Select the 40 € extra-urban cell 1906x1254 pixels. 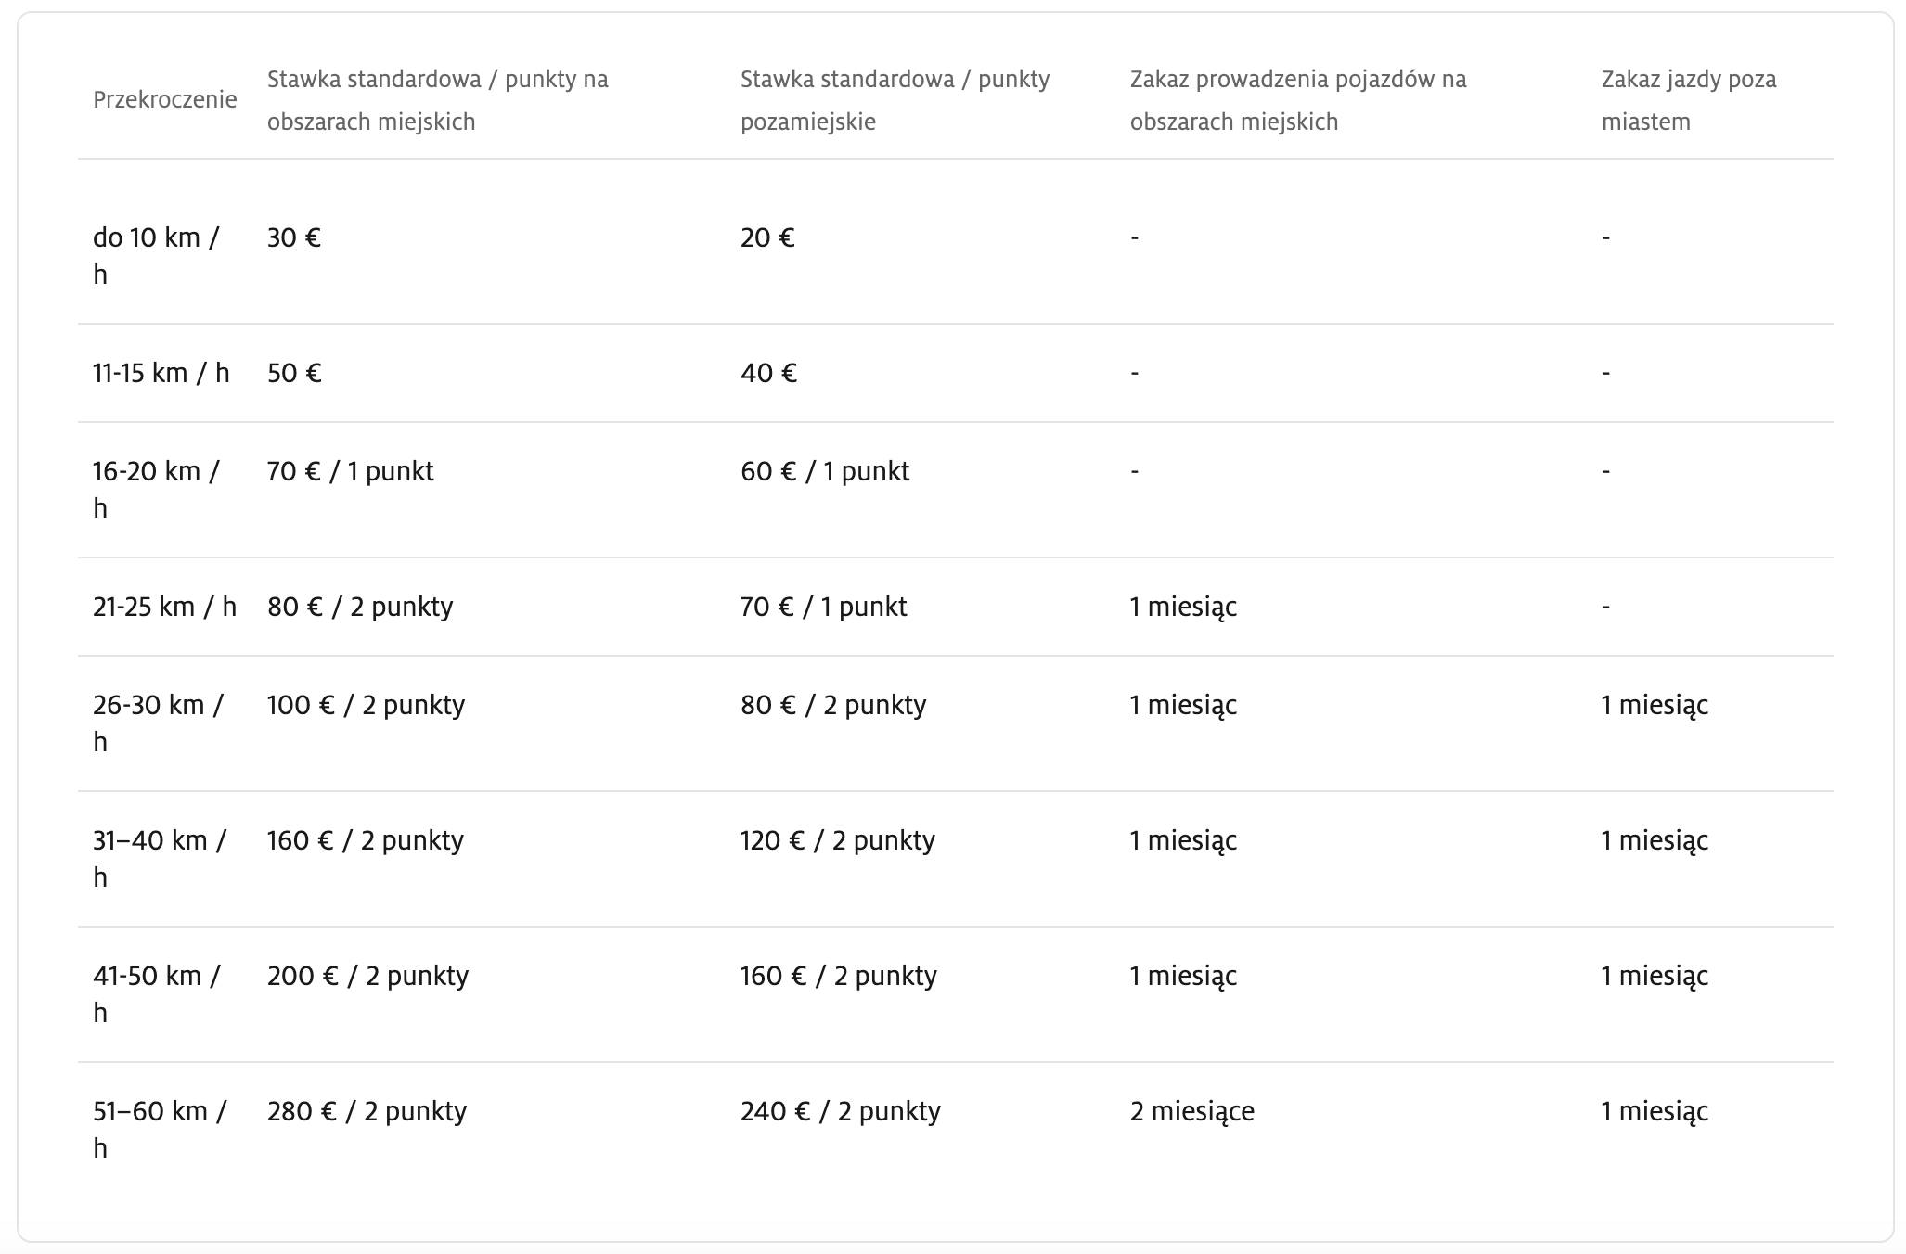tap(768, 373)
